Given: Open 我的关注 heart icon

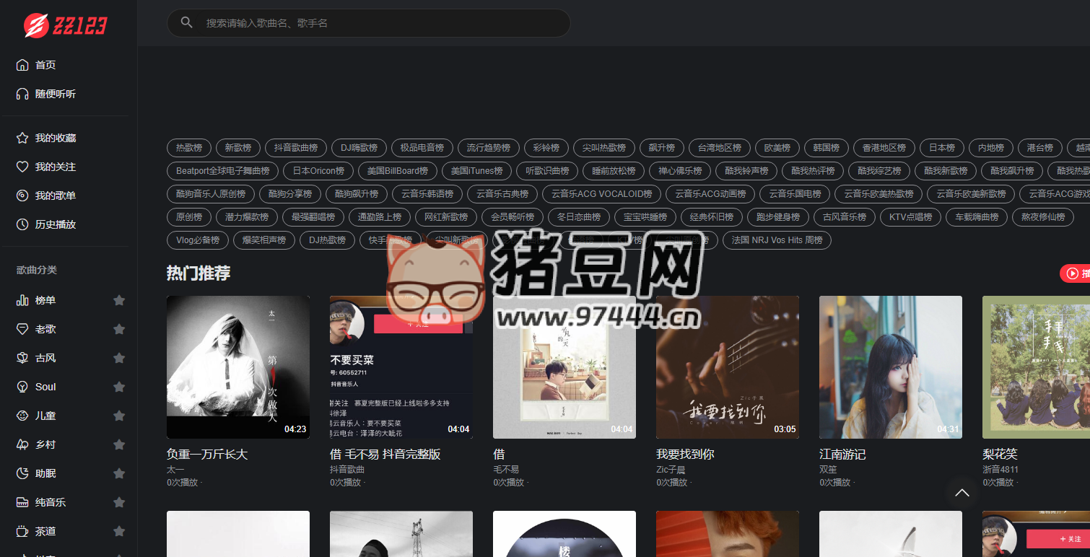Looking at the screenshot, I should [22, 167].
